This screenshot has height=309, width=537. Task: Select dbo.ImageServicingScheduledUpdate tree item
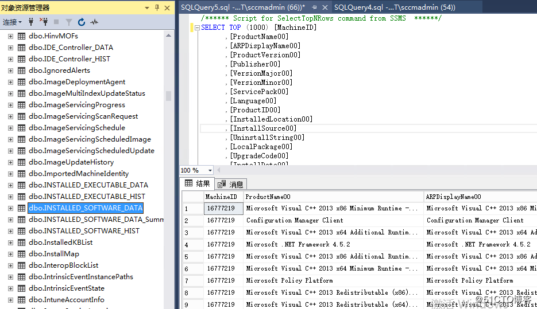point(91,151)
